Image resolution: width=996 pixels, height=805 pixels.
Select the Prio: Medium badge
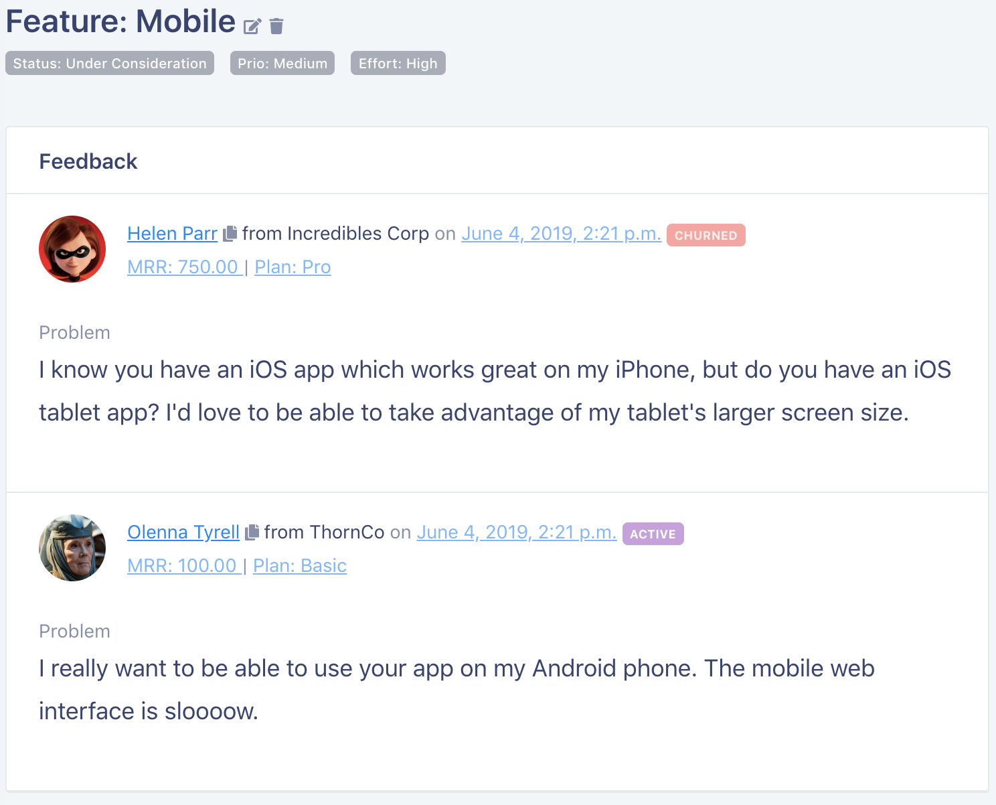click(282, 63)
